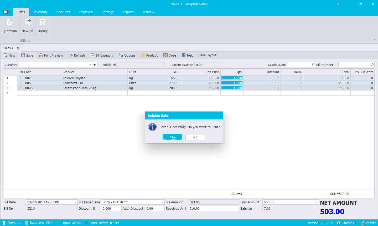378x226 pixels.
Task: Expand row 0006 Steam Ponni Rice plus icon
Action: click(x=20, y=88)
